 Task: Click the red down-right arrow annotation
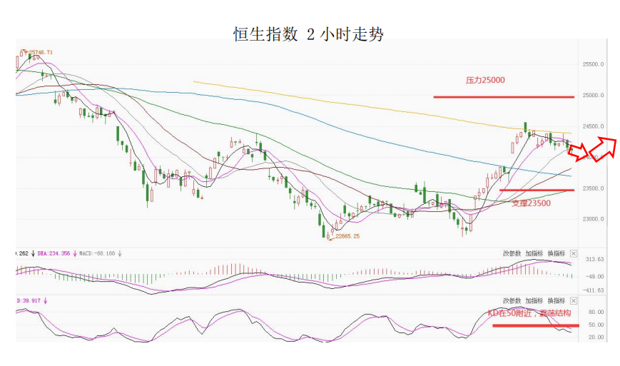point(579,152)
